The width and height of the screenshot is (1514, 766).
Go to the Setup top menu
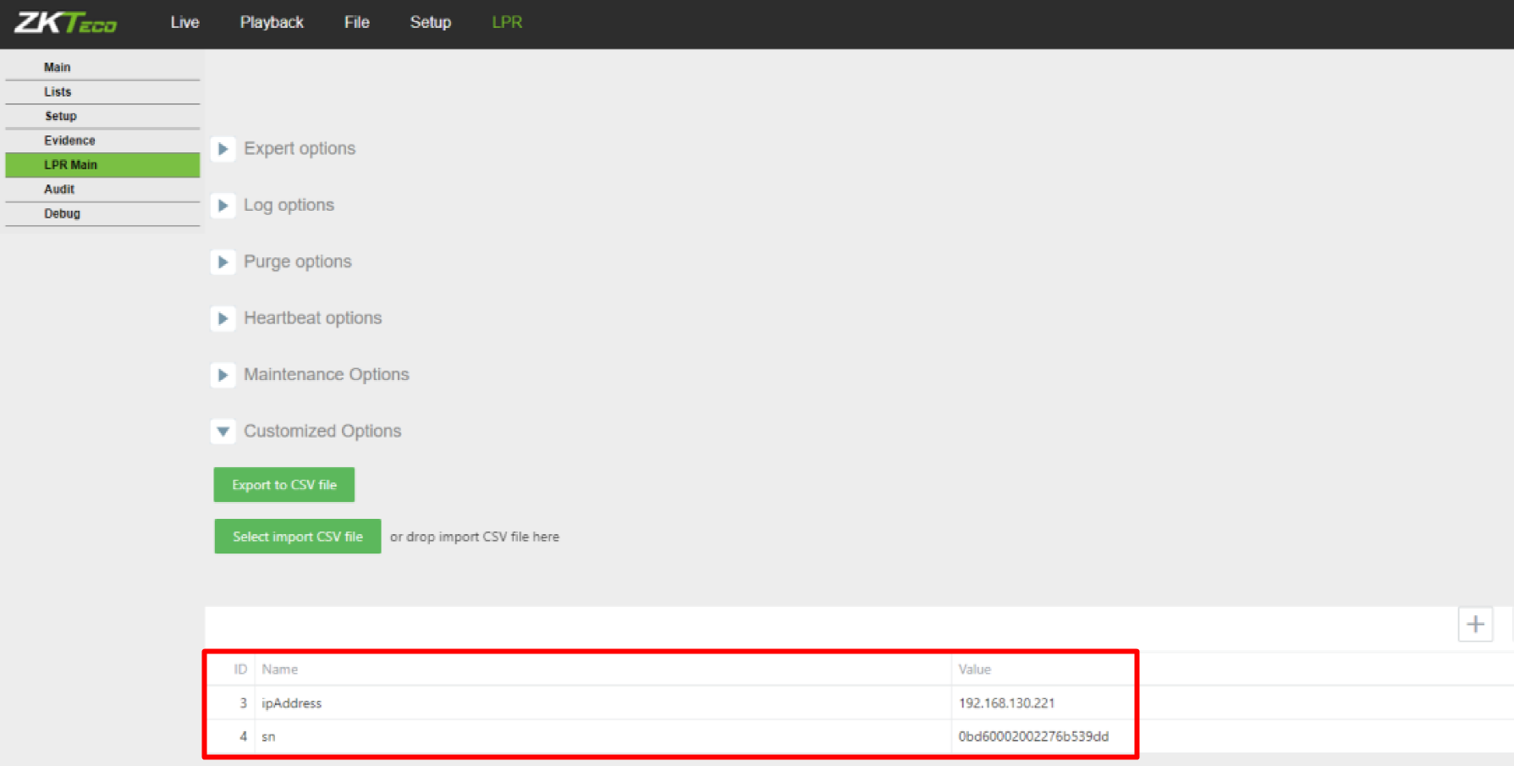[x=430, y=22]
